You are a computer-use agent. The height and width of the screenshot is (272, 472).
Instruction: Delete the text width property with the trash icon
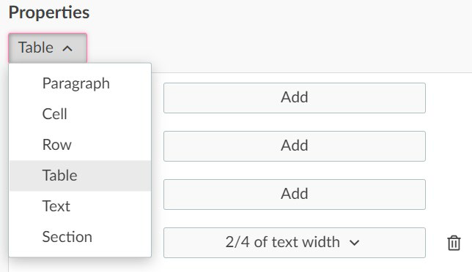coord(454,243)
